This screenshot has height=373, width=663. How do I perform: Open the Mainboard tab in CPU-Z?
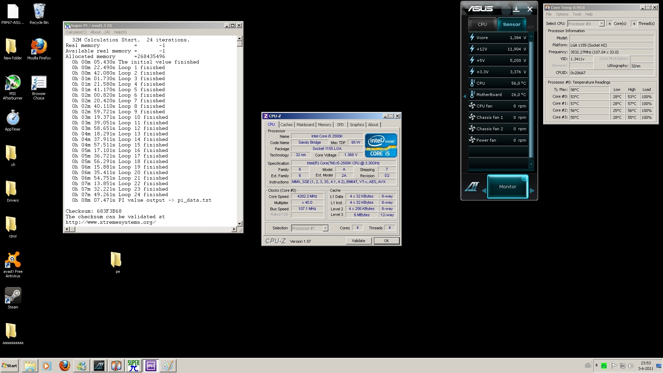pos(305,125)
